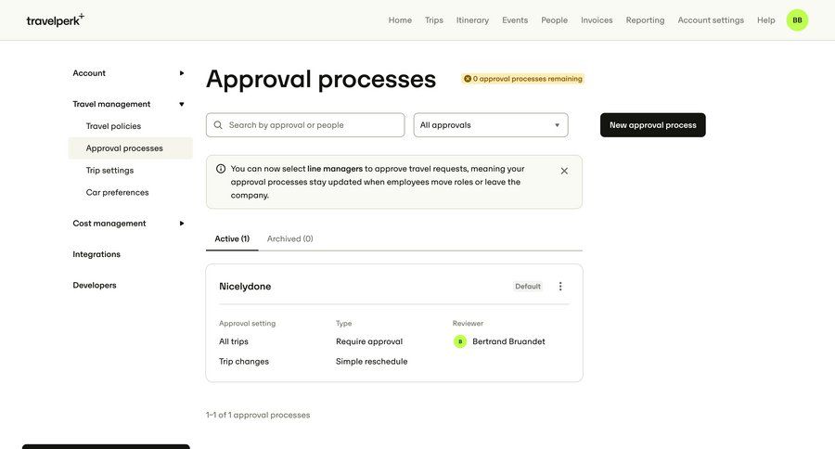This screenshot has width=835, height=449.
Task: Open Account settings in top navigation
Action: tap(711, 20)
